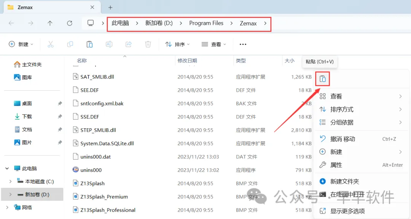Click Program Files in address bar
Viewport: 411px width, 219px height.
[x=206, y=23]
